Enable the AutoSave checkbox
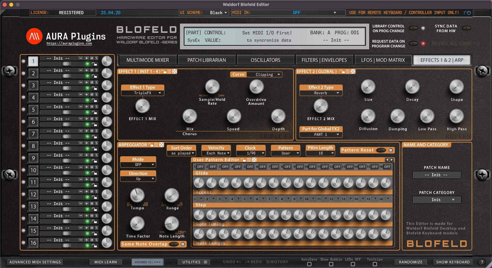This screenshot has height=268, width=492. (309, 264)
